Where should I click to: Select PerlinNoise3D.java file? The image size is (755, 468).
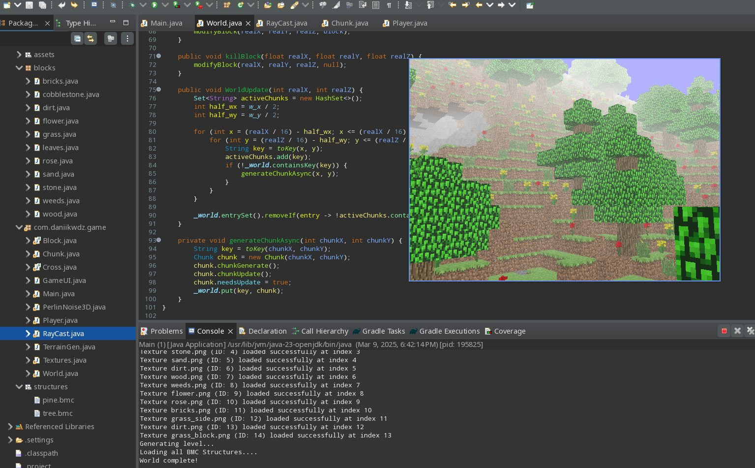[x=74, y=307]
